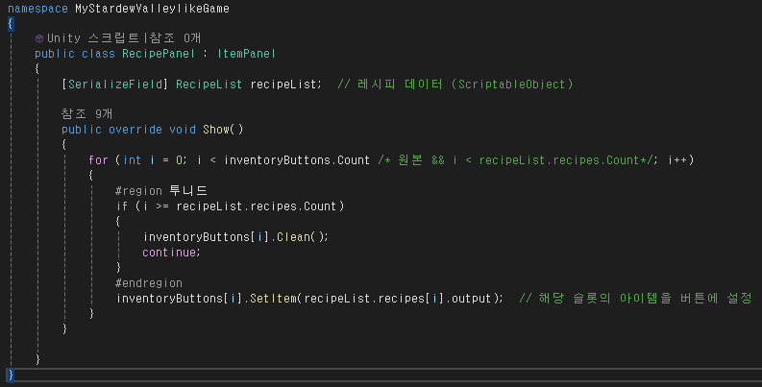Open the '참조 0개' CodeLens link
Screen dimensions: 762x387
[175, 37]
